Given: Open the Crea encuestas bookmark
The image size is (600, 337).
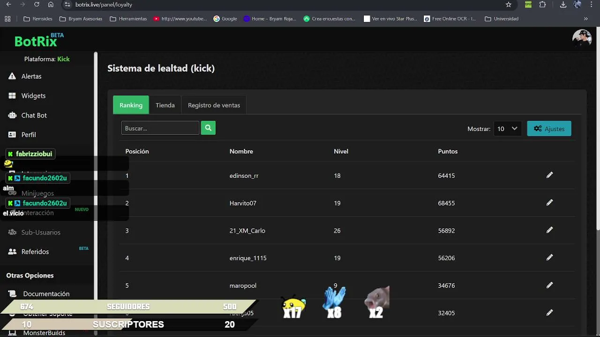Looking at the screenshot, I should tap(330, 19).
